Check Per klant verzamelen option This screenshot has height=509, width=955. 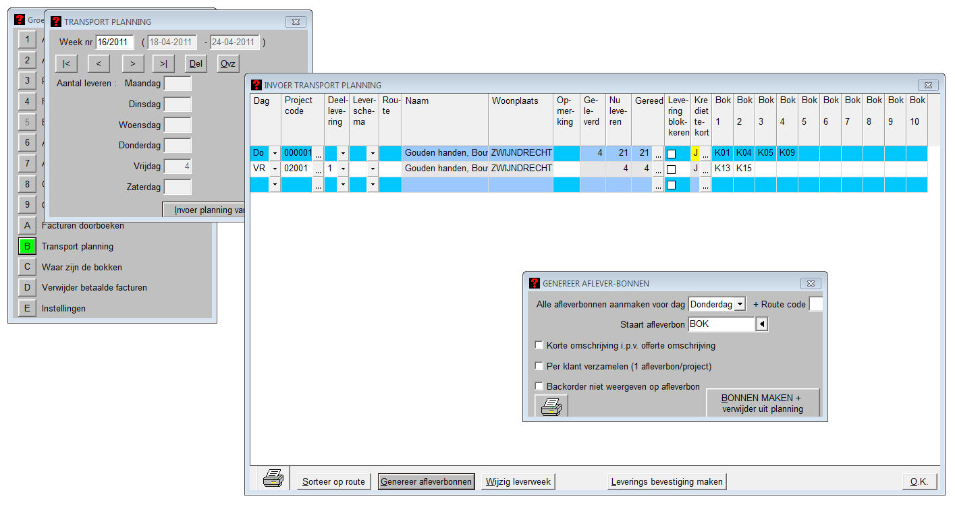click(539, 366)
